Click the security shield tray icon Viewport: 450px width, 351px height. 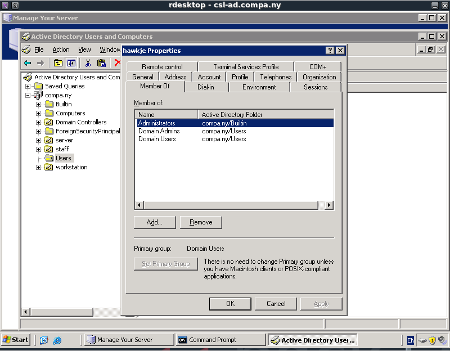[432, 340]
